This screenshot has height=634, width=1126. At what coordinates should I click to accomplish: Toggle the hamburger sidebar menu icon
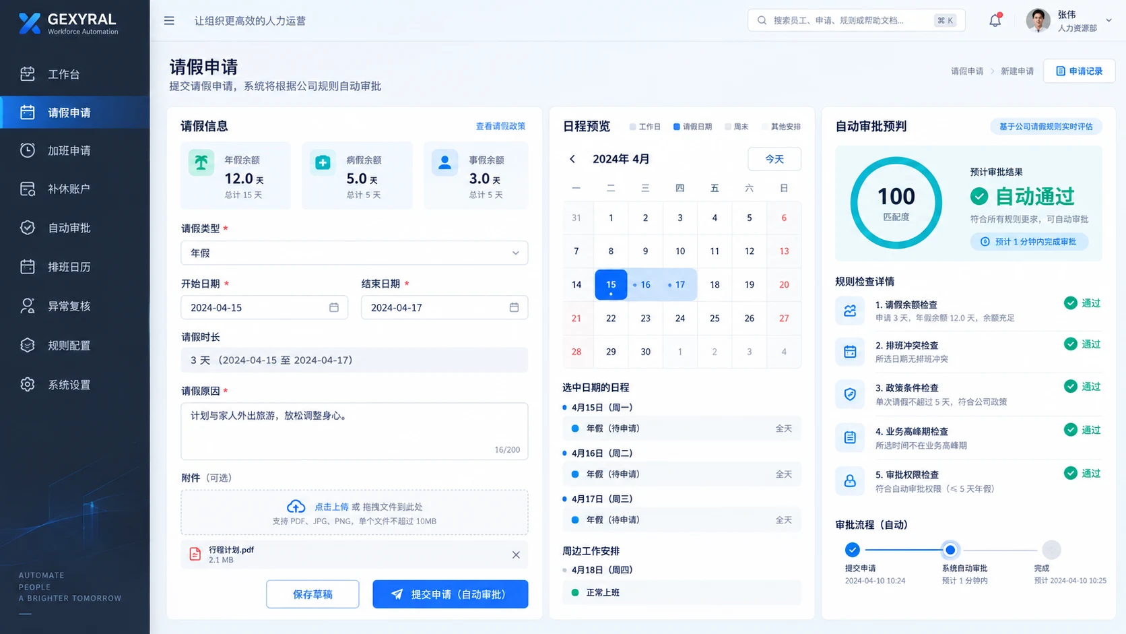[169, 21]
